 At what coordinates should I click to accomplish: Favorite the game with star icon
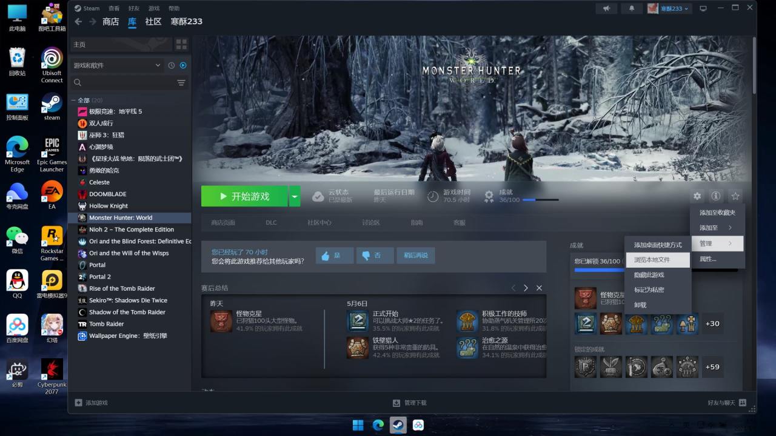[735, 196]
